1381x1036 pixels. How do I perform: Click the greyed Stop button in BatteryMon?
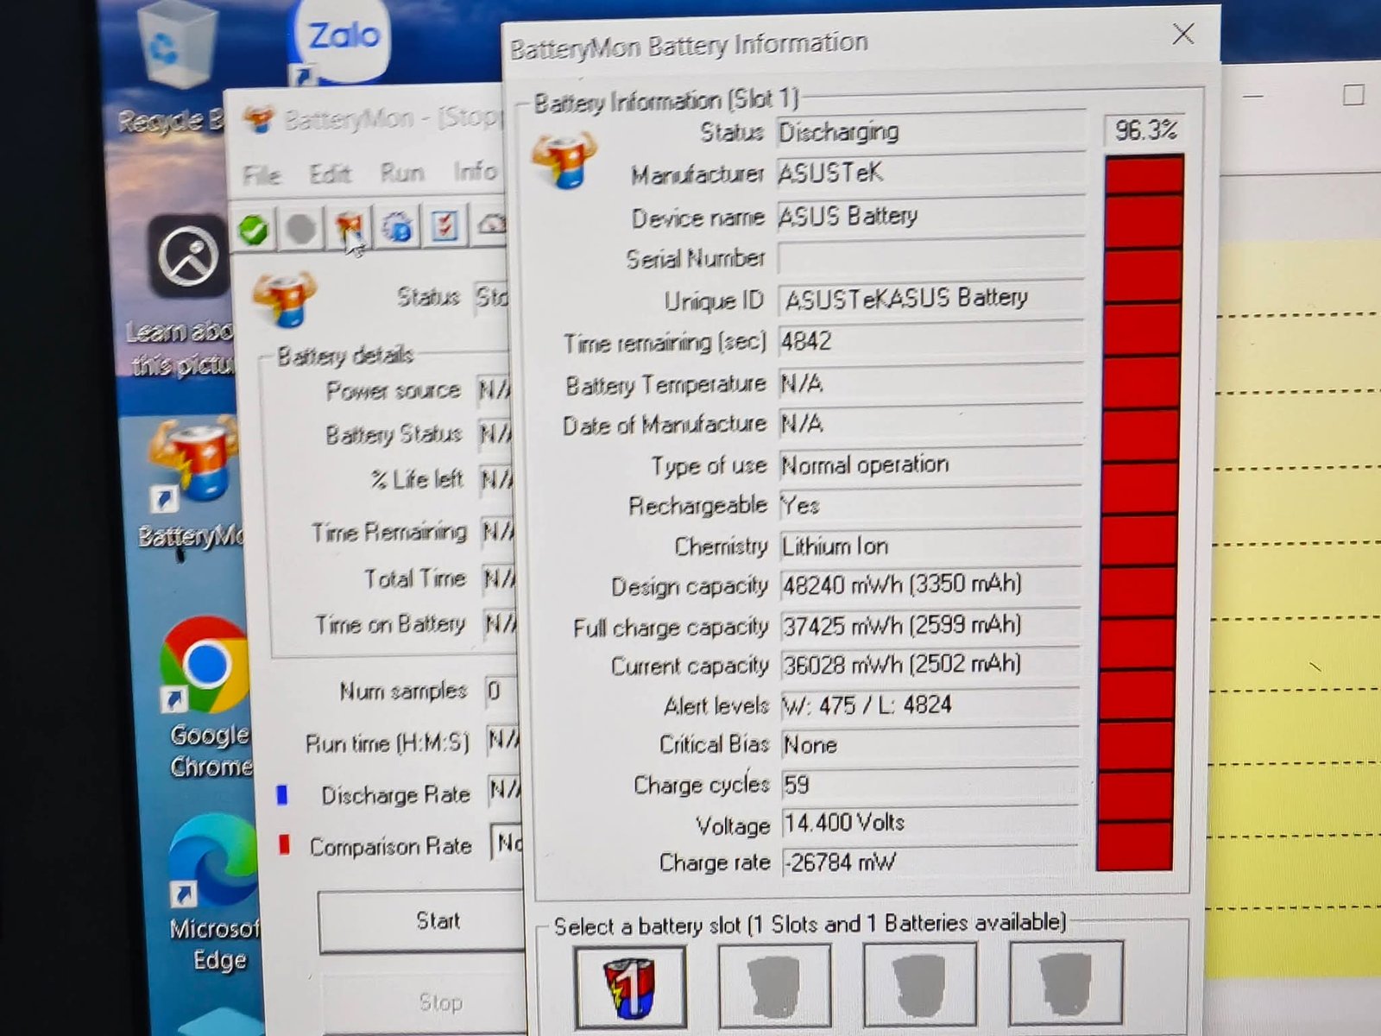(423, 1002)
